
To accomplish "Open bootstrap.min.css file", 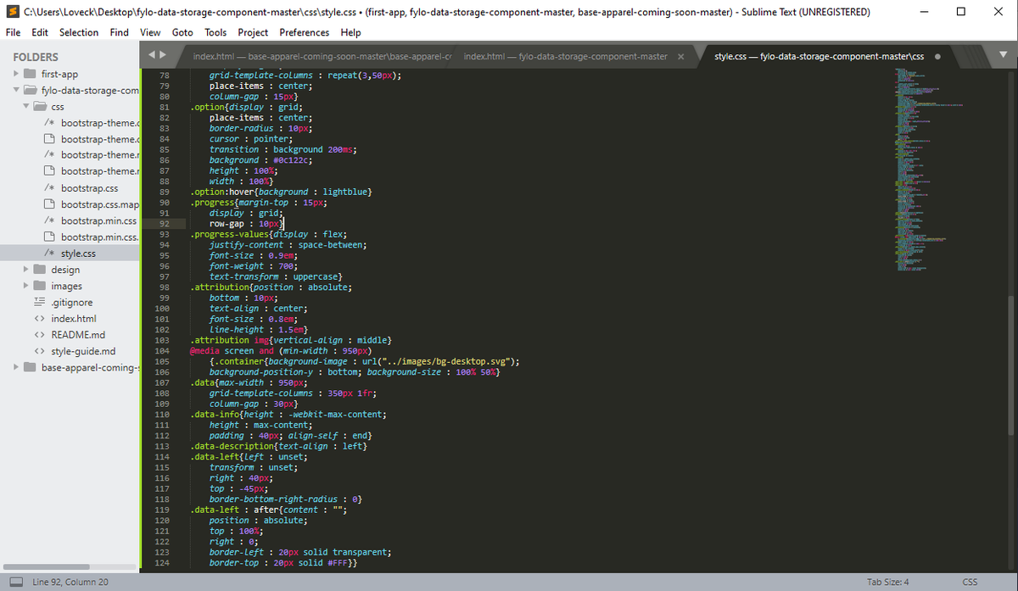I will [98, 220].
